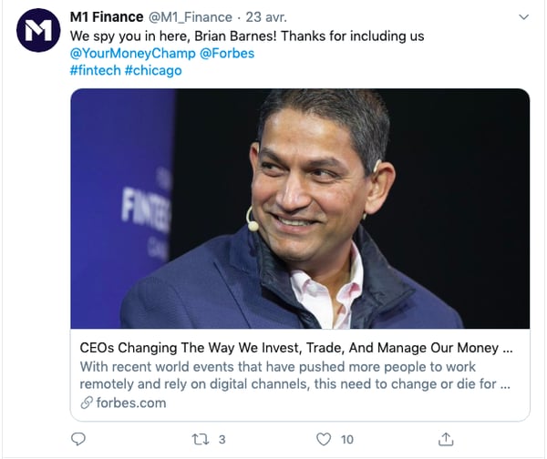Open the share tweet upload icon
Viewport: 547px width, 459px height.
coord(446,439)
